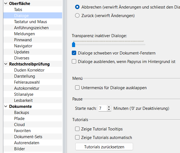Viewport: 180px width, 153px height.
Task: Enable Zeige Tutorial Tooltips checkbox
Action: click(x=77, y=129)
